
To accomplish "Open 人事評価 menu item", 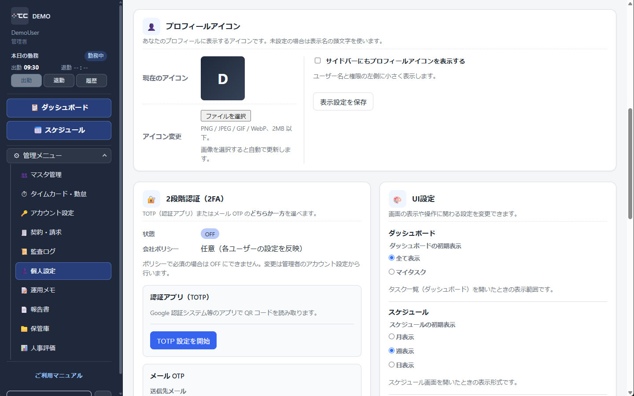I will [63, 348].
